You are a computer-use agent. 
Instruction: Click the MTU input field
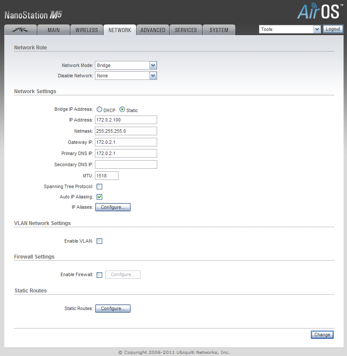click(x=107, y=176)
